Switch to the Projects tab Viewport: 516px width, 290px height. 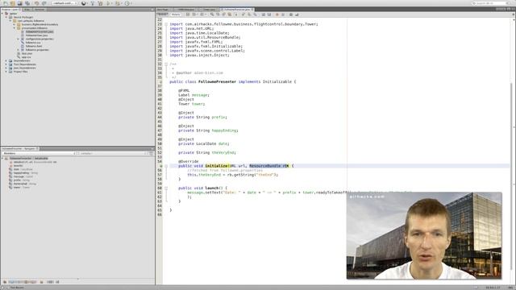tap(10, 10)
